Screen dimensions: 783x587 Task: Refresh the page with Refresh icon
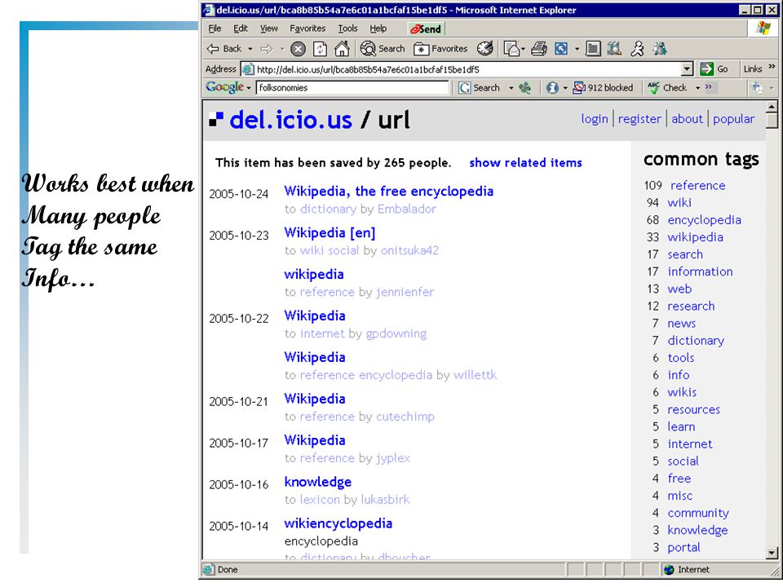pos(320,49)
